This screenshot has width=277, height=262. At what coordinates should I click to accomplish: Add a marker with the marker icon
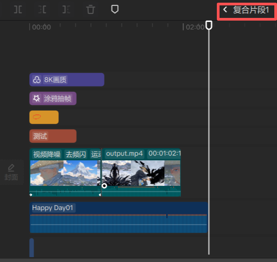coord(114,9)
